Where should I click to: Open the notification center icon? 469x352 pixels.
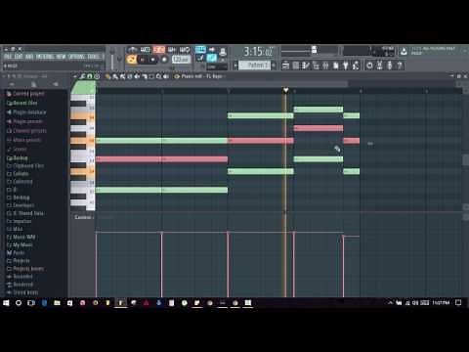click(458, 303)
